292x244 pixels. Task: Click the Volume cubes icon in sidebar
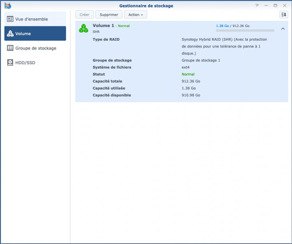tap(10, 34)
